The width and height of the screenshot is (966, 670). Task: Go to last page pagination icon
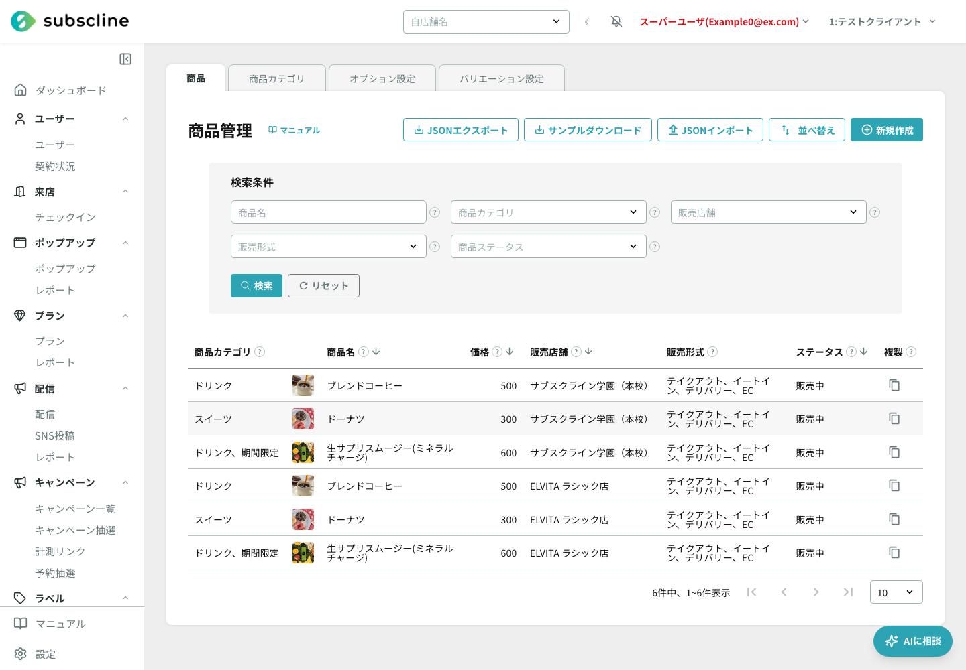tap(848, 592)
